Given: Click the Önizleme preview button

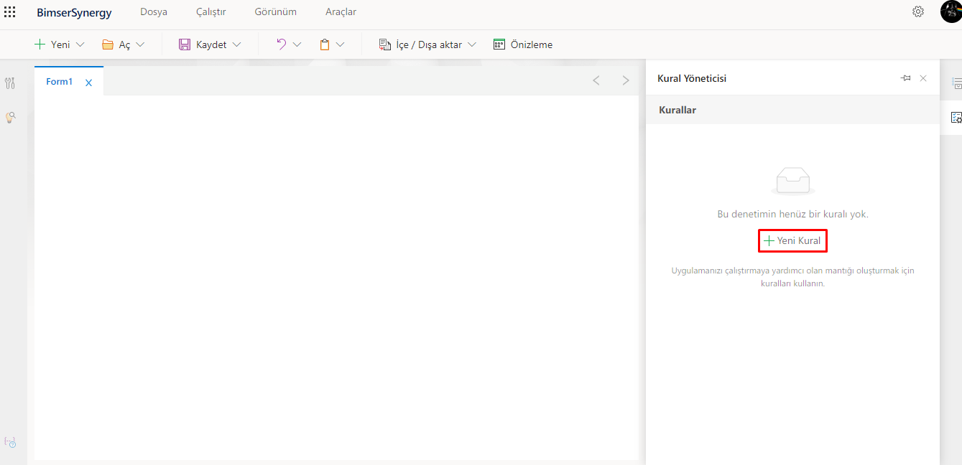Looking at the screenshot, I should (523, 44).
